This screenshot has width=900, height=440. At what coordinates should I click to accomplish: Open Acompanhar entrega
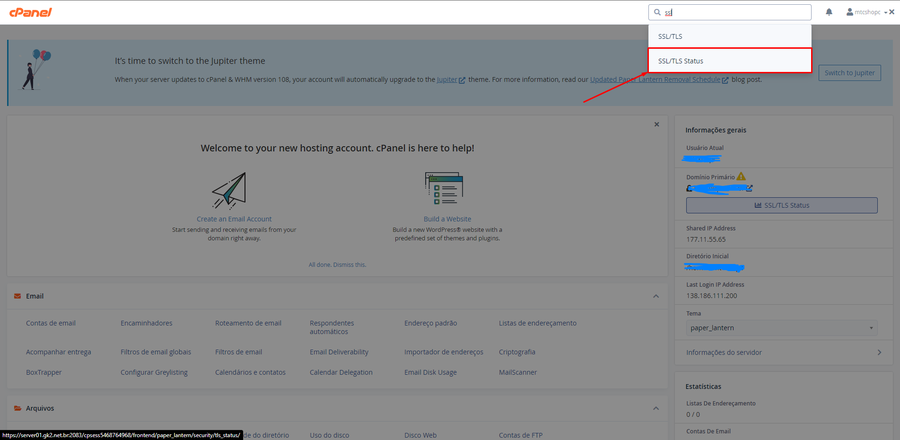tap(58, 352)
